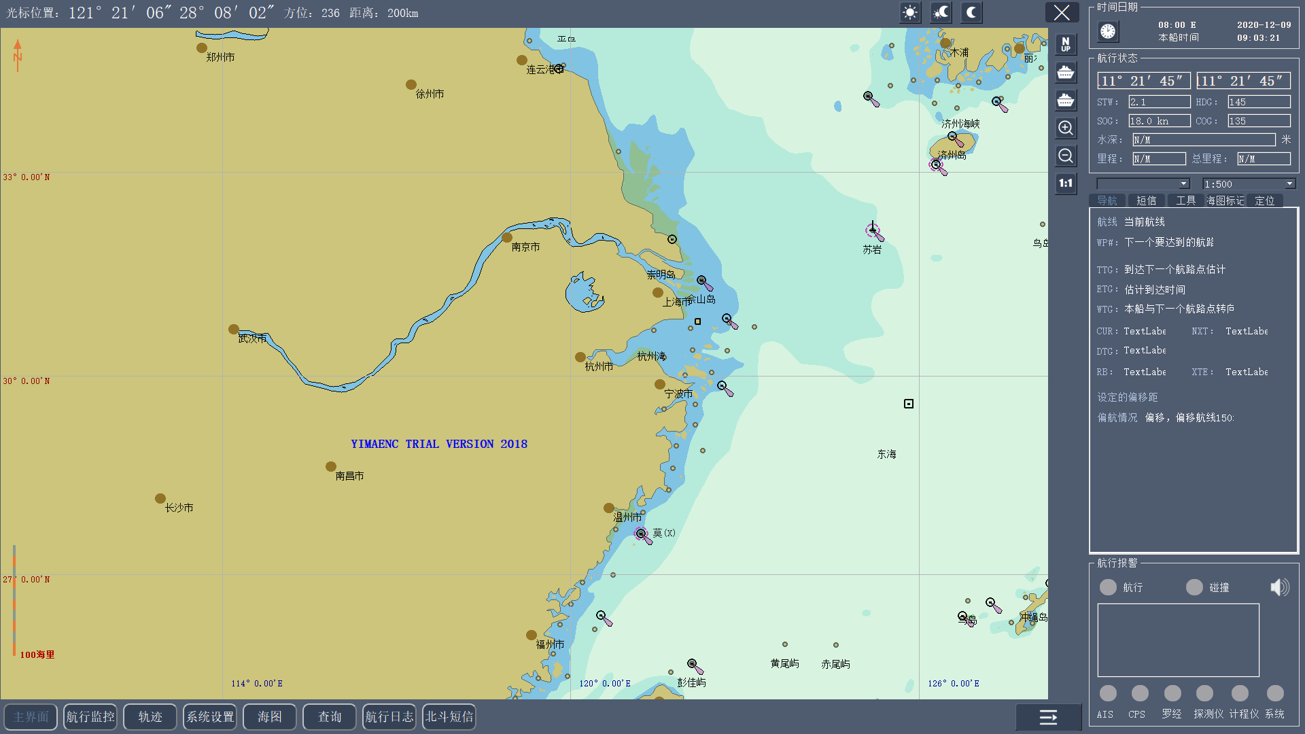1305x734 pixels.
Task: Open 系统设置 settings
Action: tap(210, 717)
